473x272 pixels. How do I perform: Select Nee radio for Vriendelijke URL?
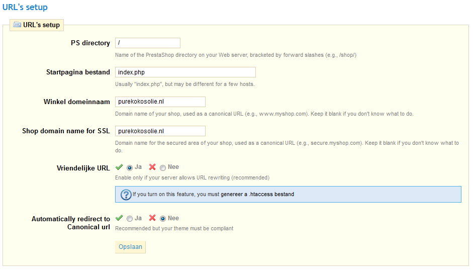163,168
